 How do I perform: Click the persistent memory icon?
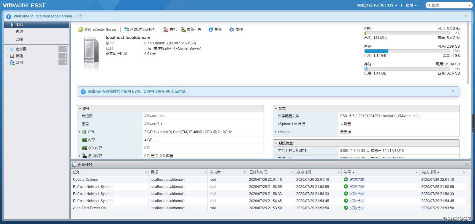tap(84, 148)
